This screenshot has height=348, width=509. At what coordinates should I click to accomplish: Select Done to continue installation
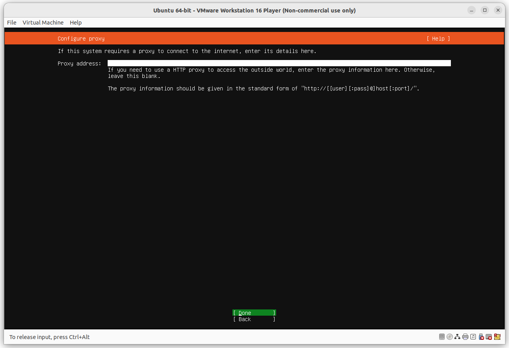tap(254, 313)
